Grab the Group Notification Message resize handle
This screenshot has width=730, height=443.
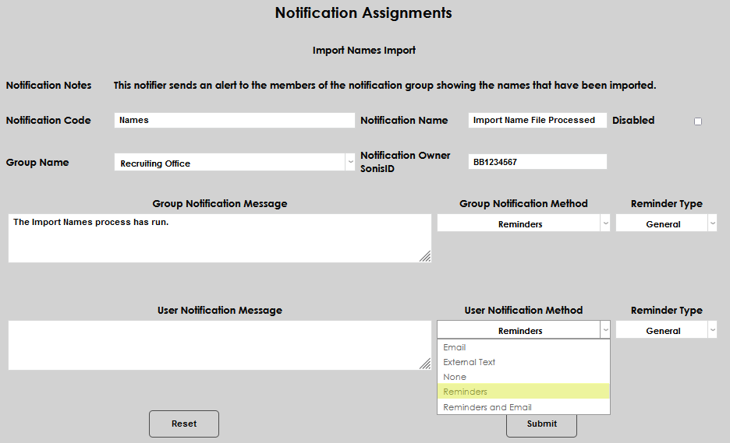click(x=425, y=256)
